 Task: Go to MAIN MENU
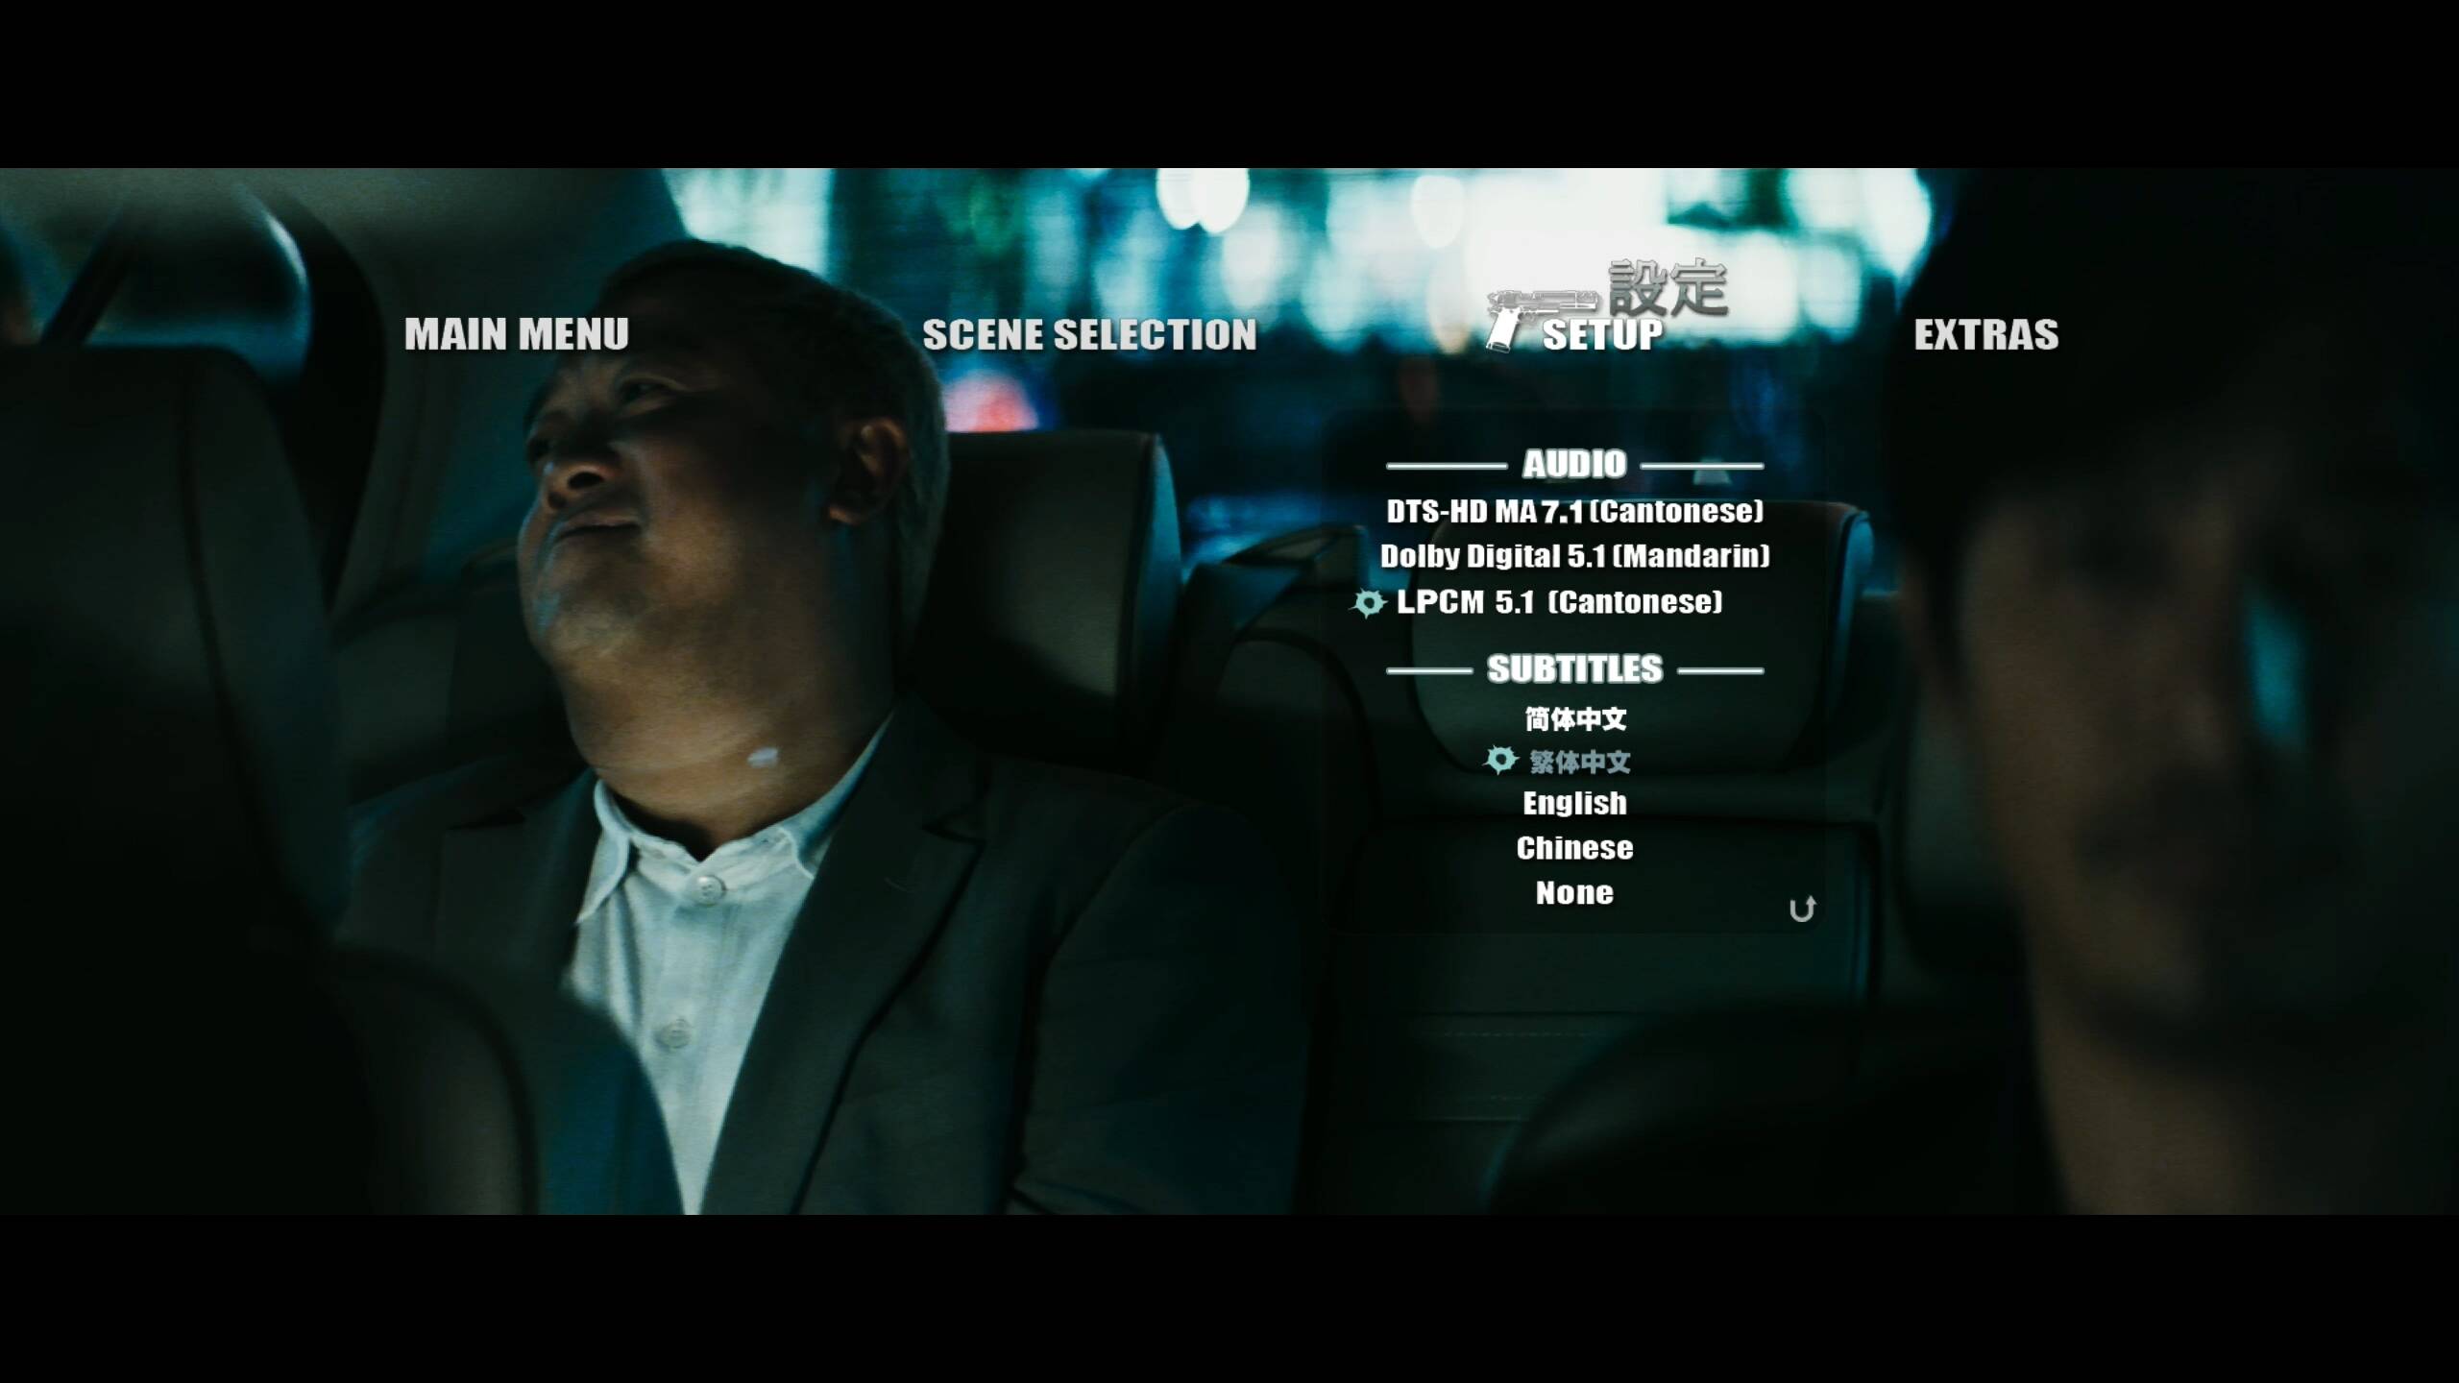(517, 334)
